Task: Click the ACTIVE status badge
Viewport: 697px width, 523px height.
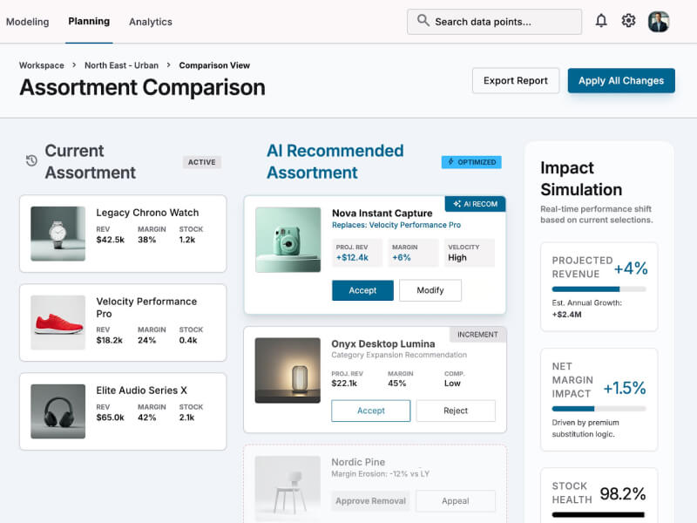Action: click(202, 162)
